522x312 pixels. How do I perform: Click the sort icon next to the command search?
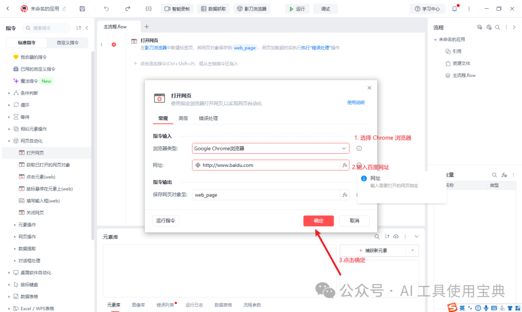(x=79, y=28)
